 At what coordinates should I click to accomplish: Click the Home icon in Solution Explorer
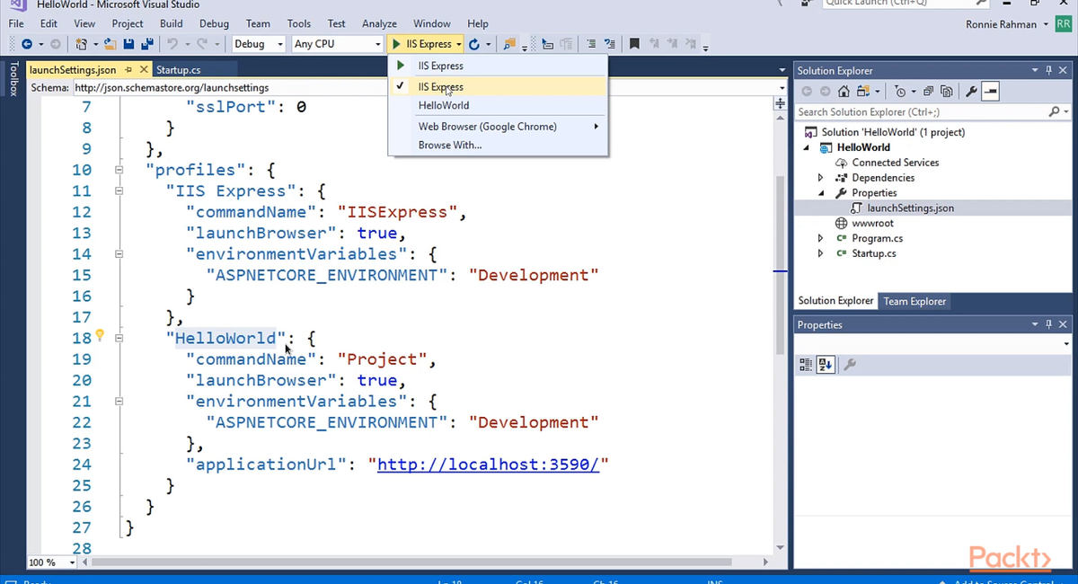click(844, 92)
